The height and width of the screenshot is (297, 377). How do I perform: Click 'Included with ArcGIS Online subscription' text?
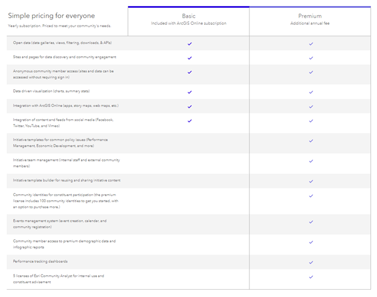(188, 24)
